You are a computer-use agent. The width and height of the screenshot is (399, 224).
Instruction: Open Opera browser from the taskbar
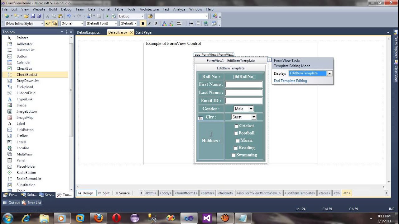[117, 218]
